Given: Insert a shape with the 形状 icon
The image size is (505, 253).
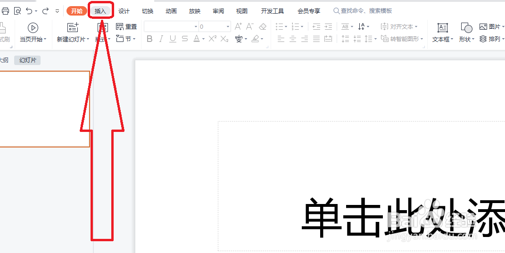Looking at the screenshot, I should click(x=466, y=28).
